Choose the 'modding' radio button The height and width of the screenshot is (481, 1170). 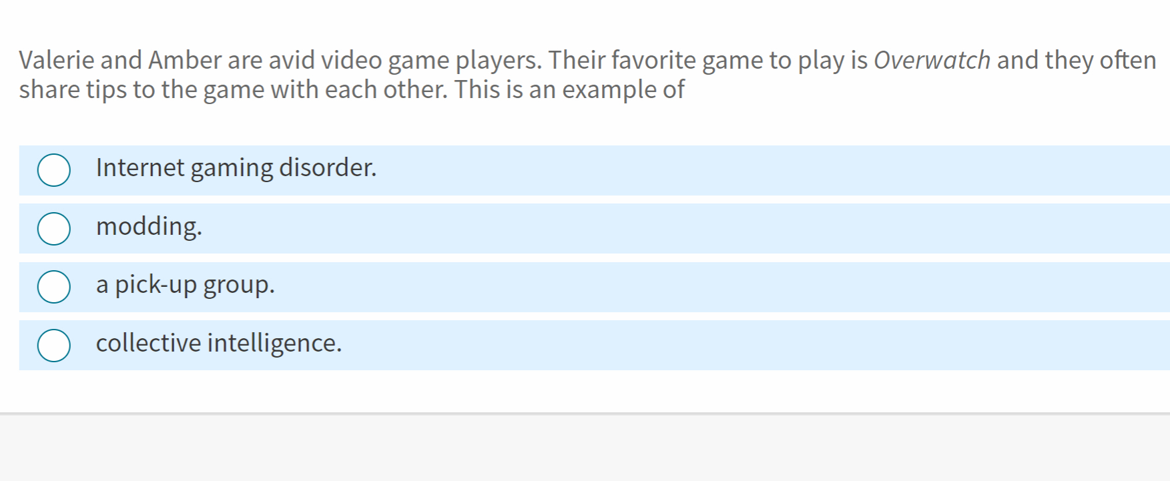click(54, 229)
